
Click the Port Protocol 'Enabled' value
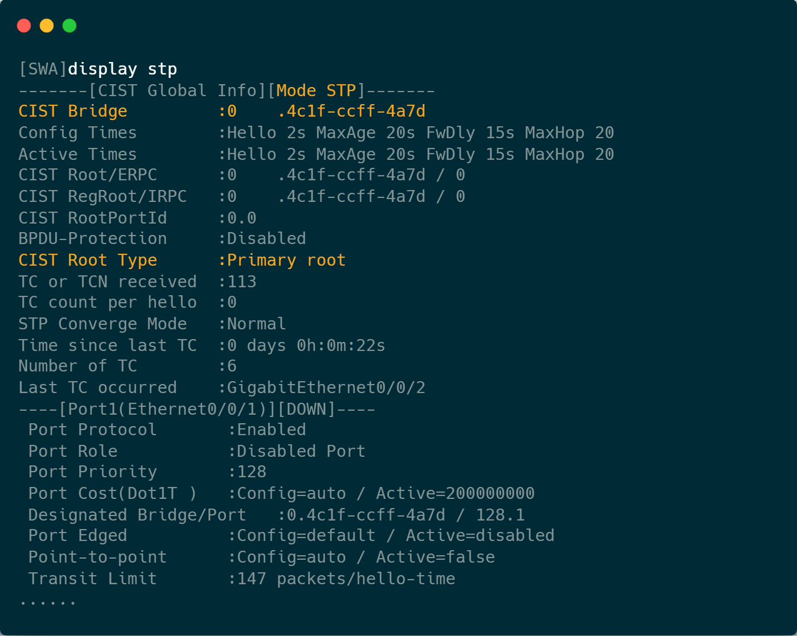point(272,430)
